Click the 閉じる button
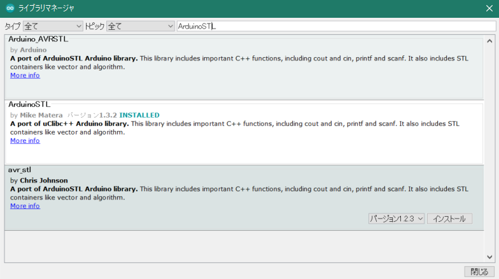 [479, 272]
